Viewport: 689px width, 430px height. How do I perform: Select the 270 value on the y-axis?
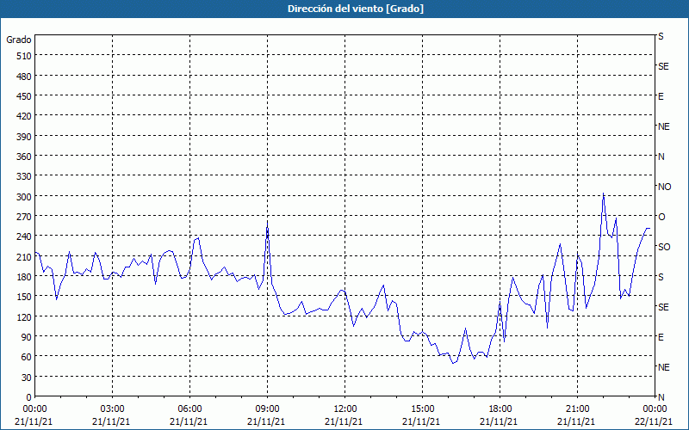[x=24, y=217]
